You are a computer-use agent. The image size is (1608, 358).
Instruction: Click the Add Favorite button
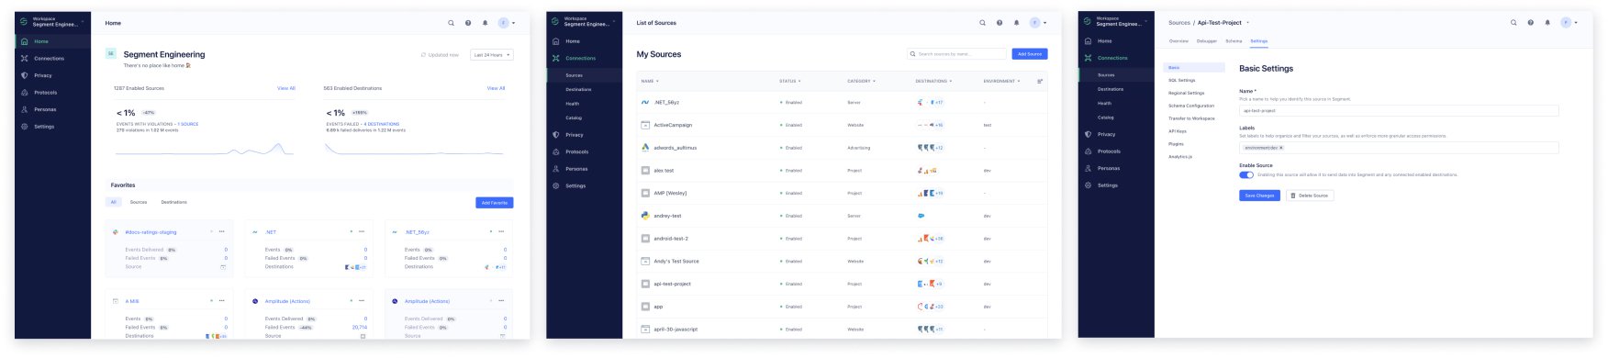click(494, 203)
